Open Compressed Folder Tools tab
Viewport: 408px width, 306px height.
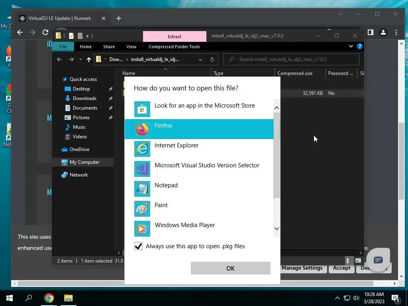(175, 47)
